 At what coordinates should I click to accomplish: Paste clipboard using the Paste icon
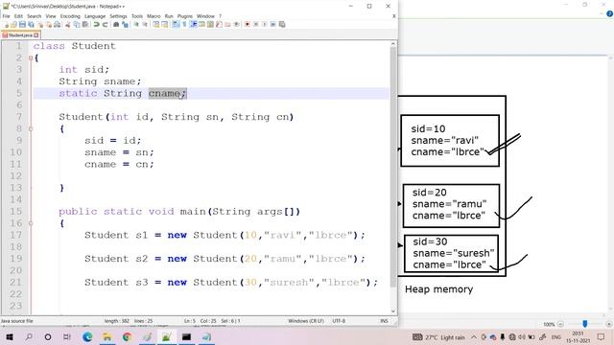[x=85, y=24]
